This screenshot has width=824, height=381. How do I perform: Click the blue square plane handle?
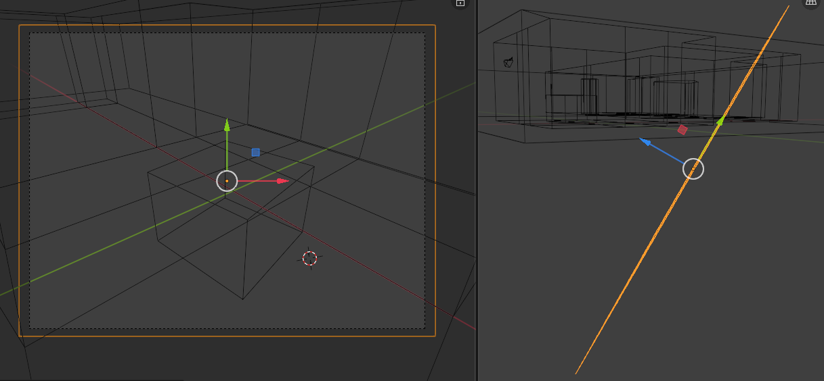tap(255, 153)
